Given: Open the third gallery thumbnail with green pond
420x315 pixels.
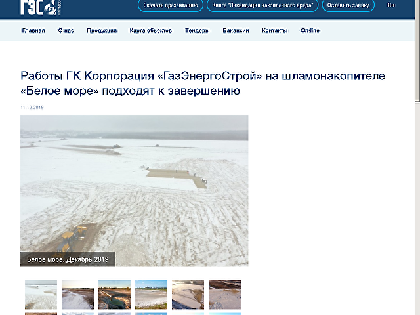Looking at the screenshot, I should coord(114,295).
